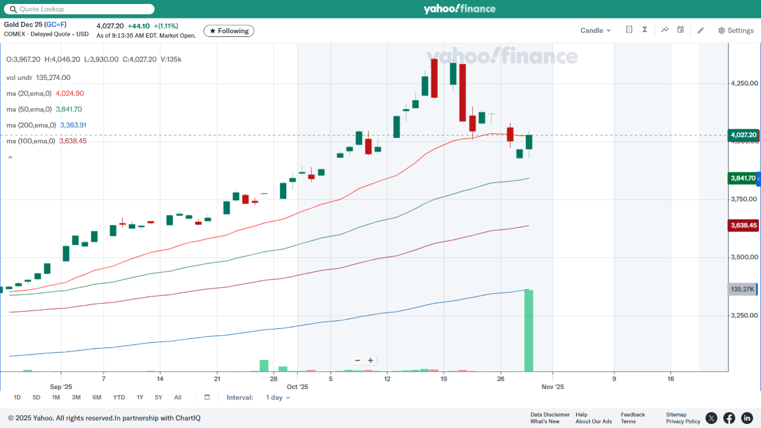Click the chart events line icon
Screen dimensions: 761x428
point(665,30)
